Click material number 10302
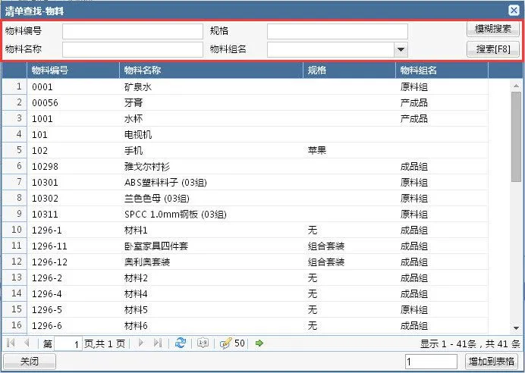This screenshot has width=525, height=373. pos(45,199)
